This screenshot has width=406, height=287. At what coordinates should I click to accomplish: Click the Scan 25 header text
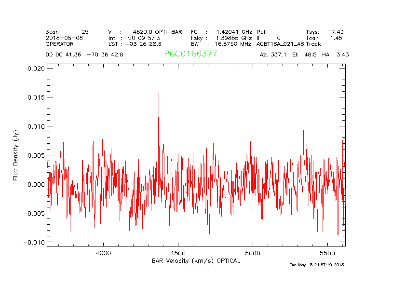[x=67, y=32]
